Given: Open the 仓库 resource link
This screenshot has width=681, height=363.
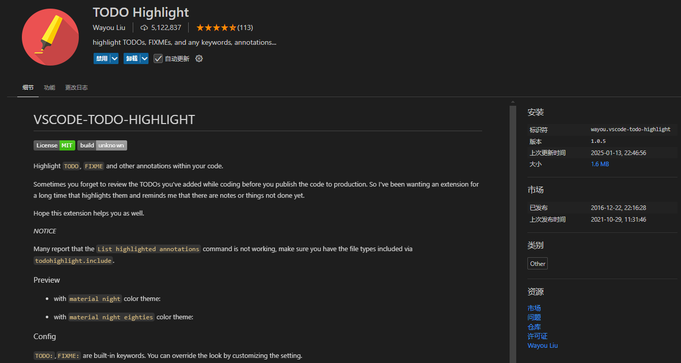Looking at the screenshot, I should [534, 327].
